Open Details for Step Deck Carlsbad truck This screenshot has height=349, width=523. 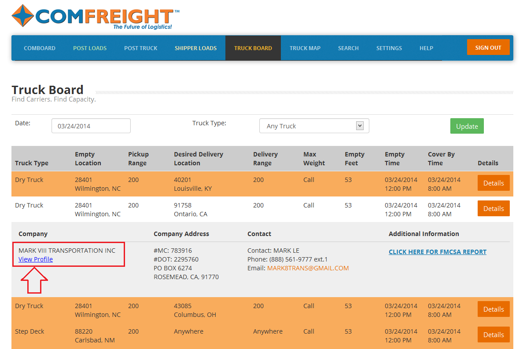point(494,334)
